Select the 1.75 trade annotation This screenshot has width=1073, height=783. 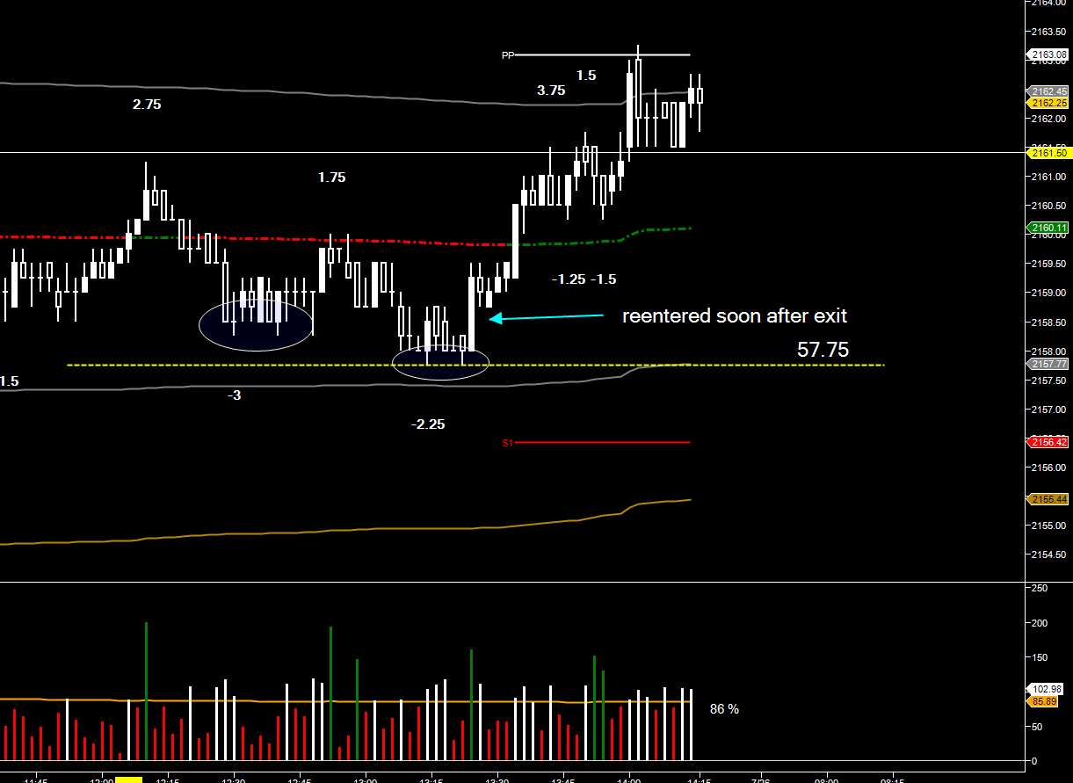pos(331,178)
